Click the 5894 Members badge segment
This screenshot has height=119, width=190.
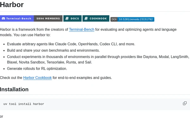[48, 18]
